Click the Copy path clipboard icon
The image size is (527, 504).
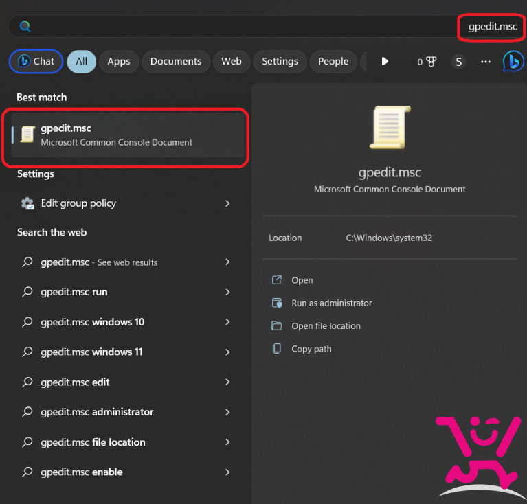pyautogui.click(x=277, y=349)
